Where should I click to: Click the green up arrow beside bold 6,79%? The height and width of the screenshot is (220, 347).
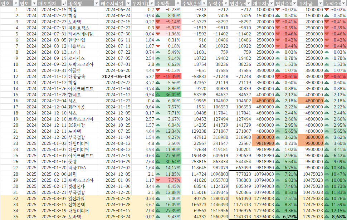(x=278, y=217)
